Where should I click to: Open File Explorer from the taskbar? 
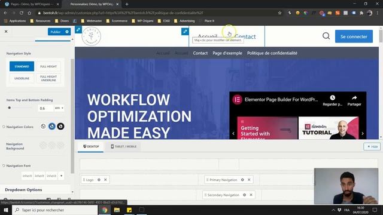point(117,210)
